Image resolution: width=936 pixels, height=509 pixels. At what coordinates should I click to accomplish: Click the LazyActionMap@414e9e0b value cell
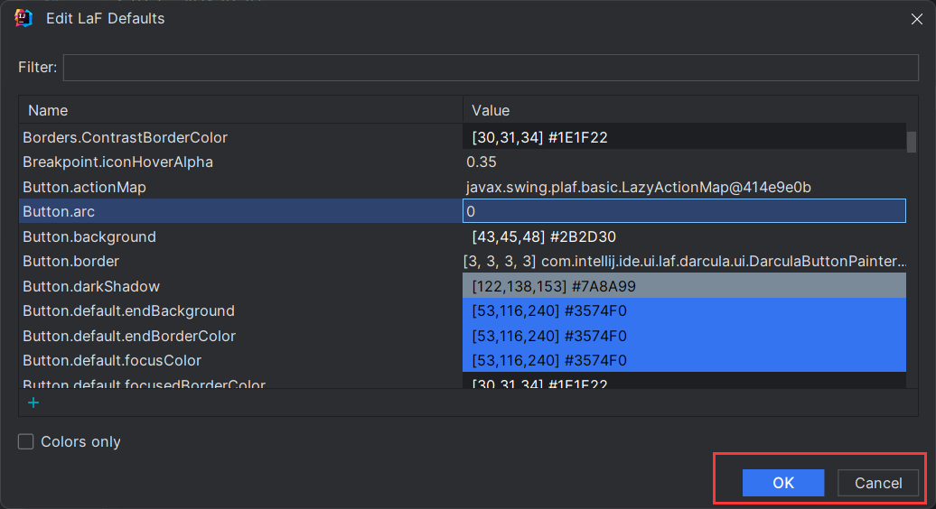click(x=684, y=187)
